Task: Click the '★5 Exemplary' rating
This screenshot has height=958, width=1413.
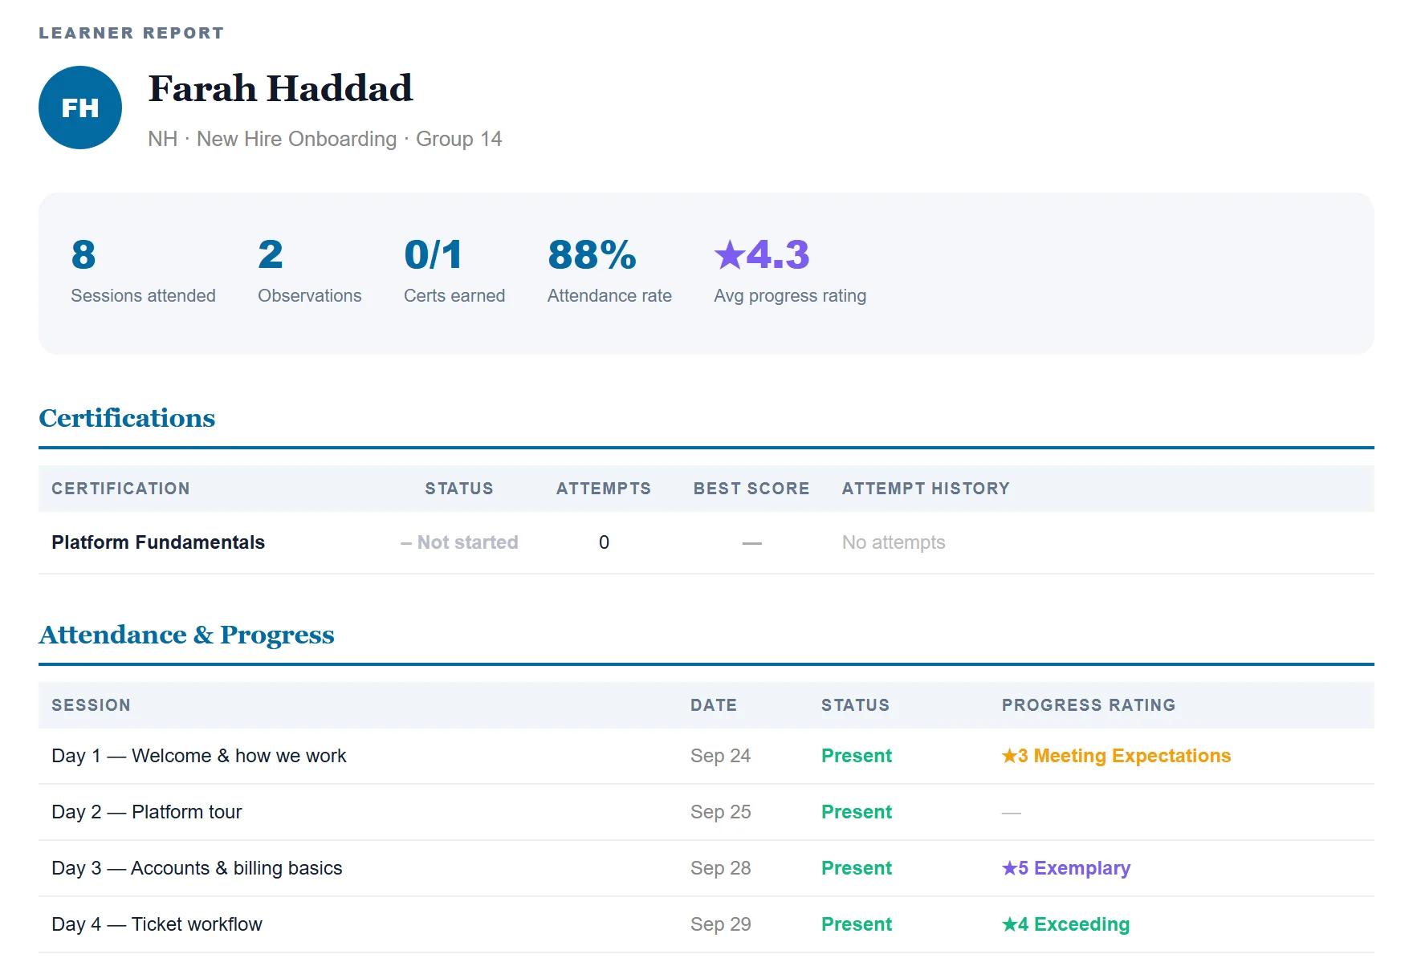Action: (x=1066, y=868)
